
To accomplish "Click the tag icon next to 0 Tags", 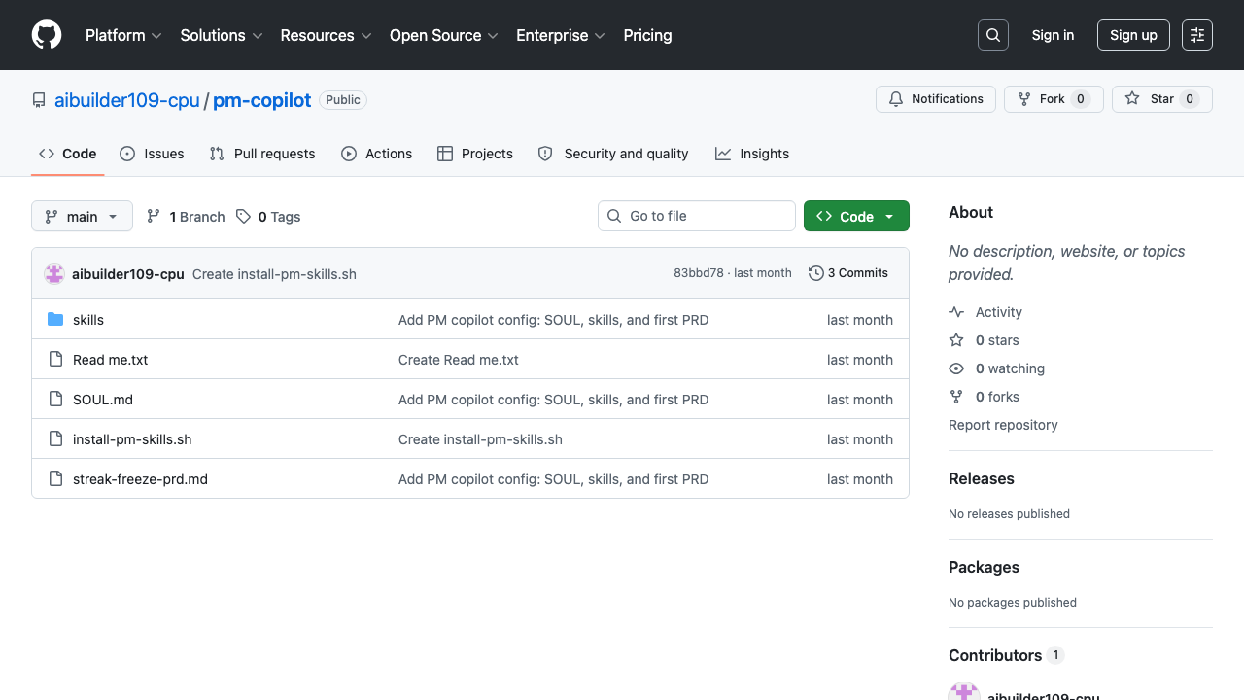I will [243, 217].
